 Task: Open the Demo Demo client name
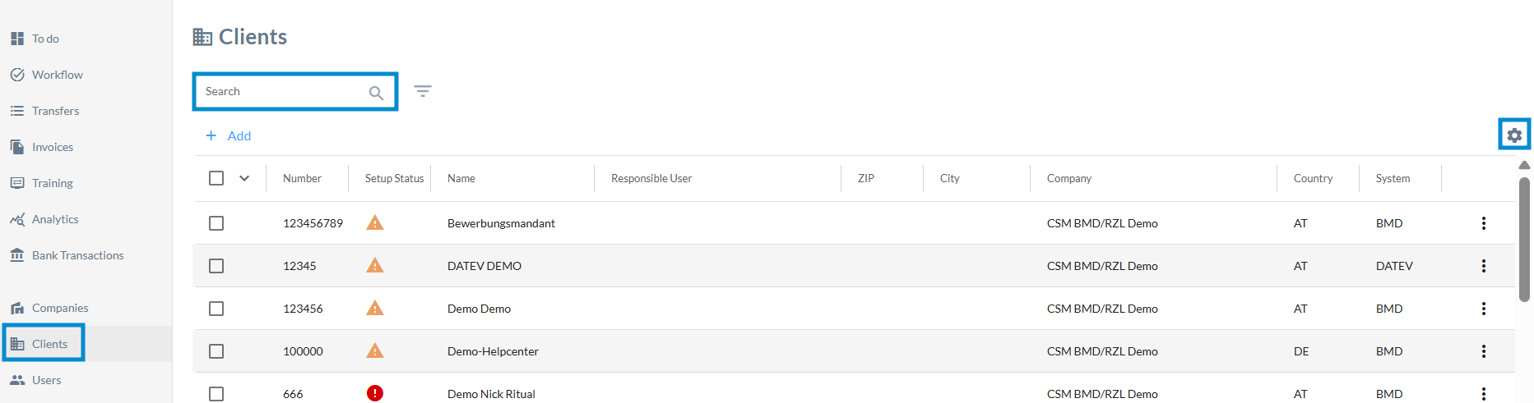coord(479,309)
